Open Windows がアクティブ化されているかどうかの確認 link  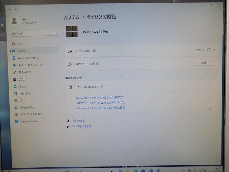[101, 108]
